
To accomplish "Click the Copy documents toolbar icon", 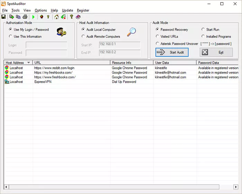I will (x=18, y=17).
